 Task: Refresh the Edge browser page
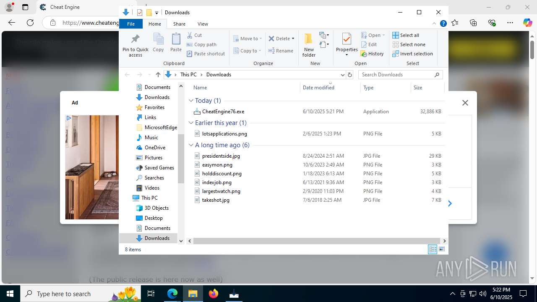coord(30,23)
